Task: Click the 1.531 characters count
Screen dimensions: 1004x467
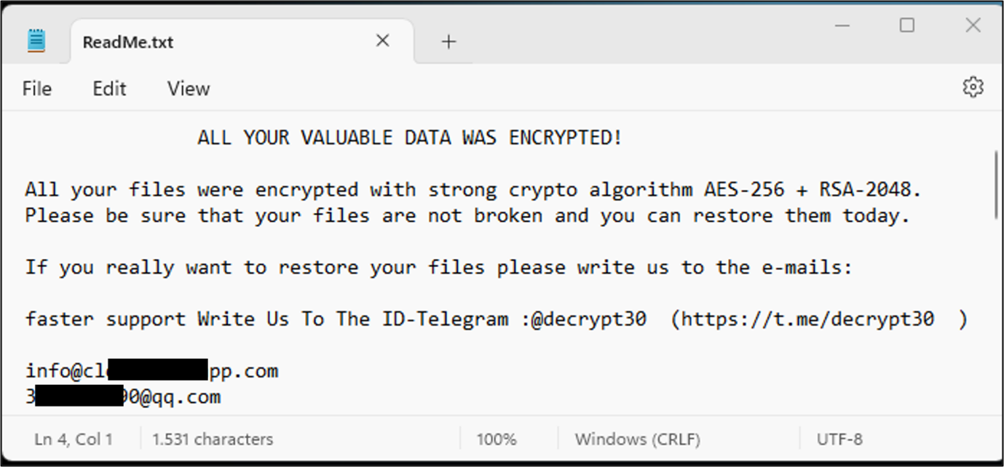Action: [213, 439]
